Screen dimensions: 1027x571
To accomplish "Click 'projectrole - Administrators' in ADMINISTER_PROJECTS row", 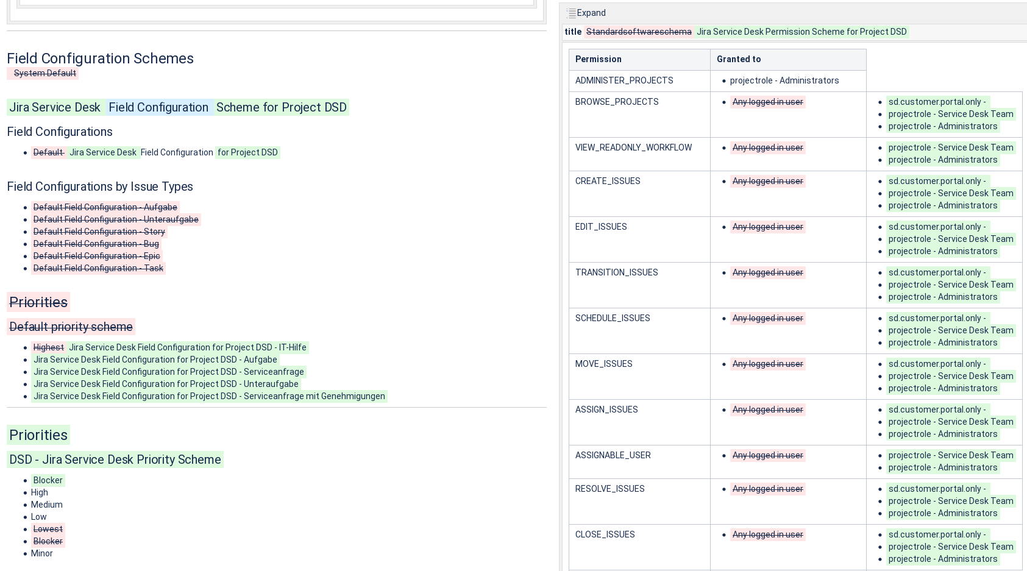I will pyautogui.click(x=784, y=80).
